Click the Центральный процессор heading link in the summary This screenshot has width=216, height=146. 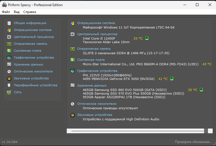point(97,34)
